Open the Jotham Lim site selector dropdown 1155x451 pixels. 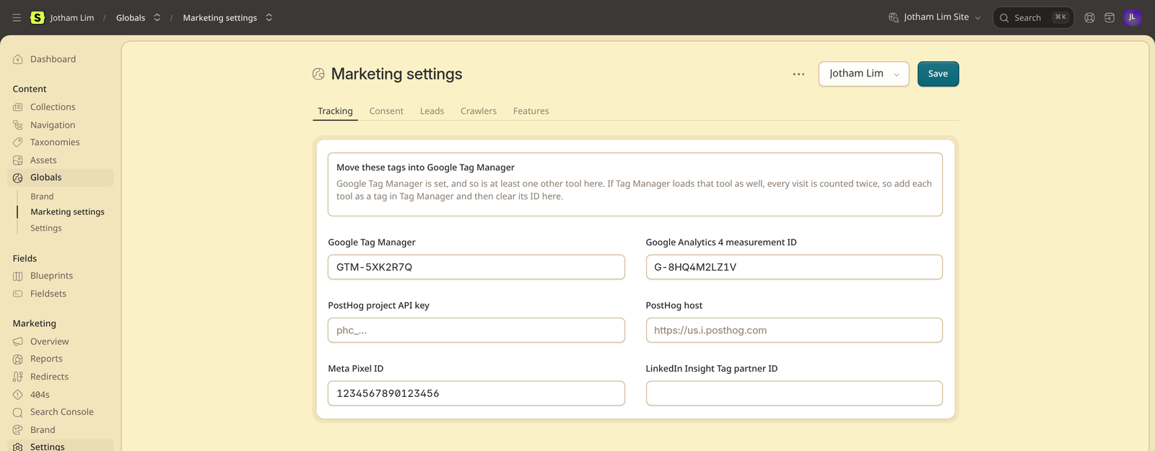863,74
